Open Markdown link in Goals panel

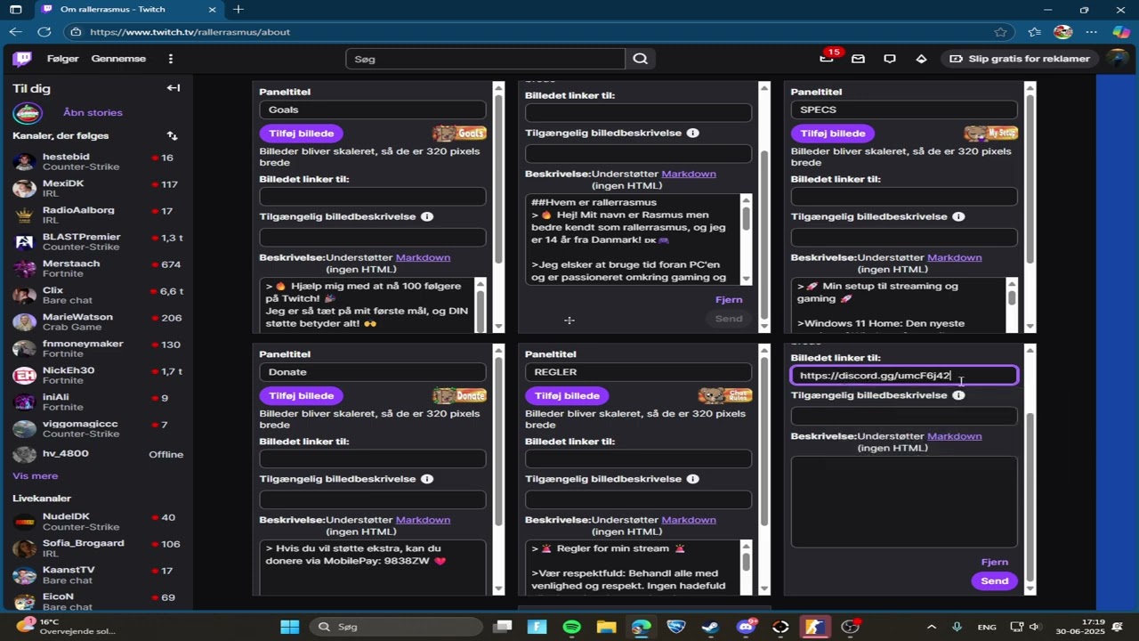423,257
